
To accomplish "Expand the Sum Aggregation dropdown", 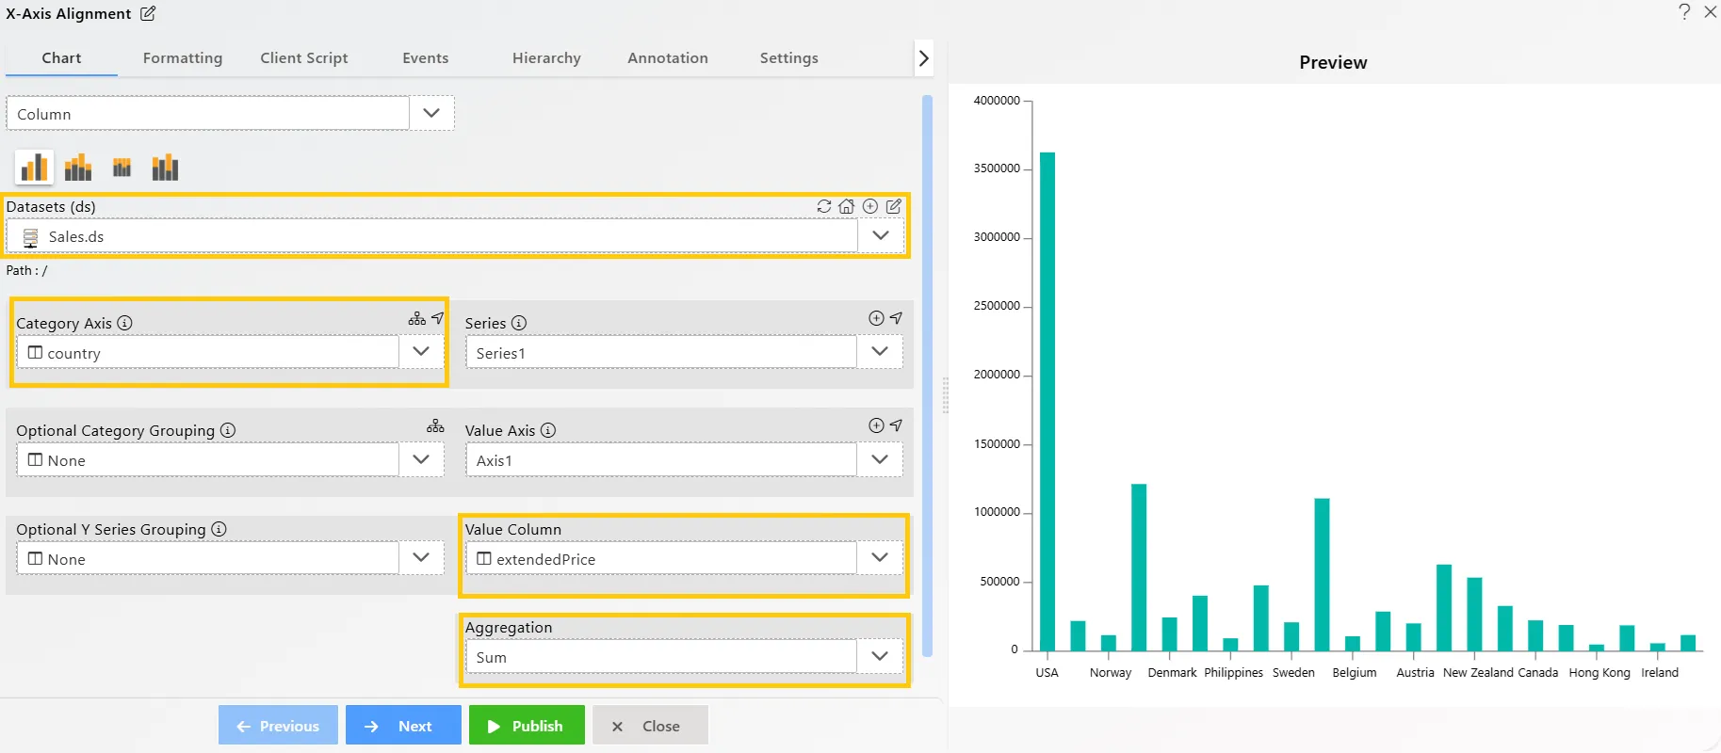I will [x=880, y=656].
